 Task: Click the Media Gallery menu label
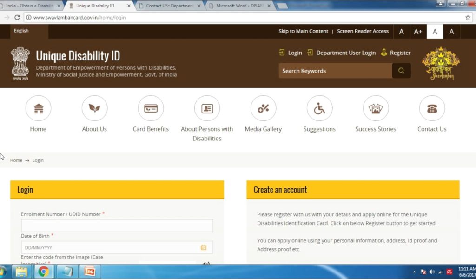click(x=263, y=129)
